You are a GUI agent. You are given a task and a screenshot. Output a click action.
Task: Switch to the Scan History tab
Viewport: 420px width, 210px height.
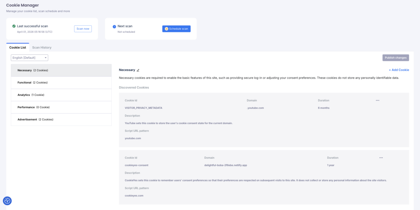[x=42, y=47]
